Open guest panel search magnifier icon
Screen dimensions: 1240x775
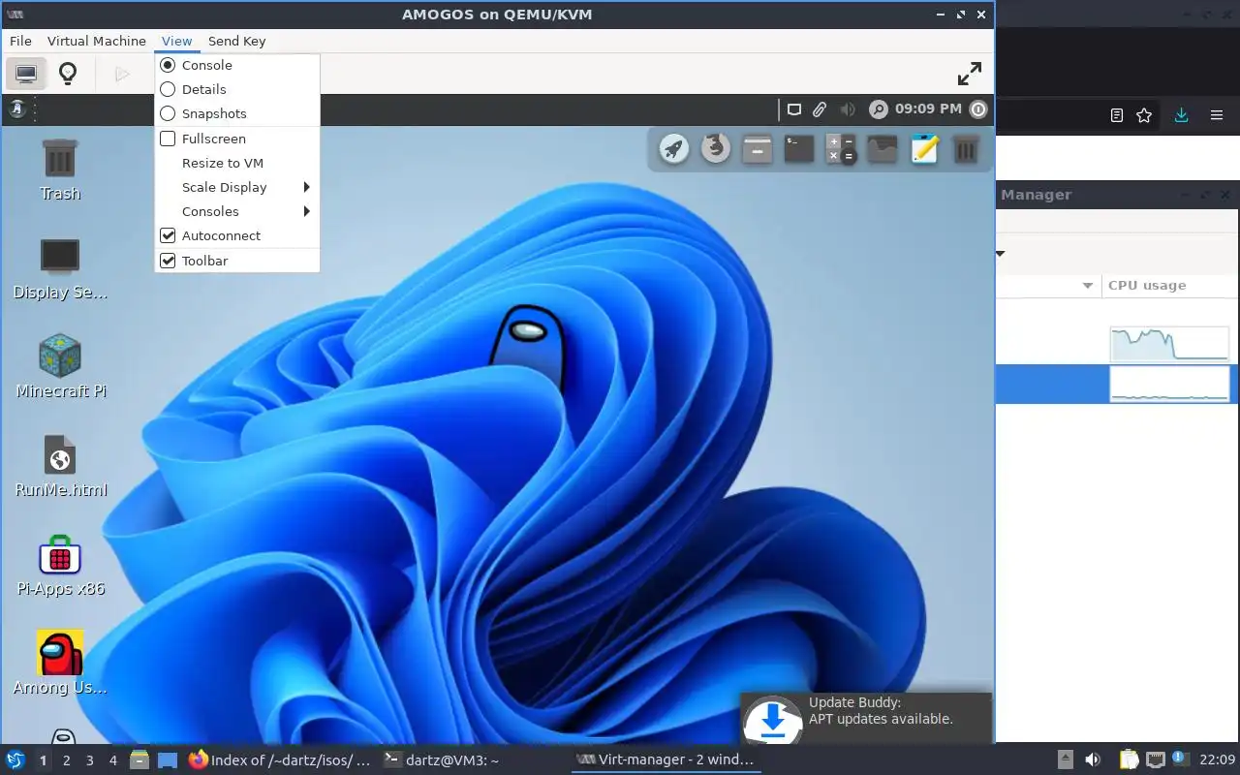coord(878,109)
